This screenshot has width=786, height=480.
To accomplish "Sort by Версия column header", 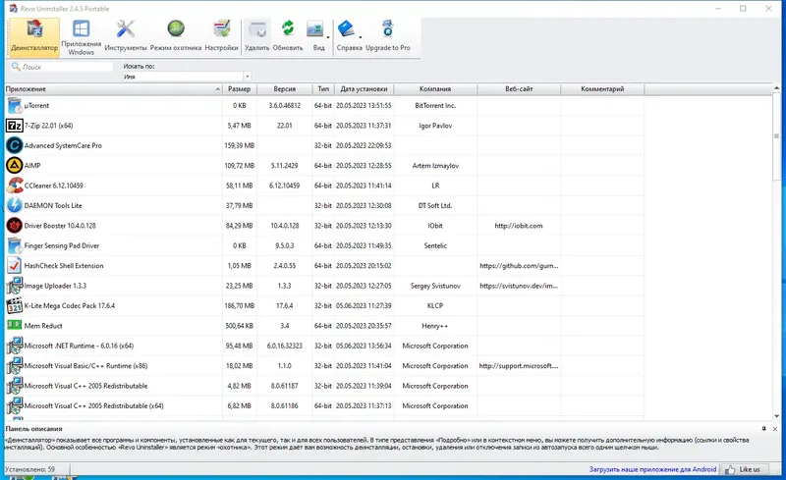I will [284, 89].
